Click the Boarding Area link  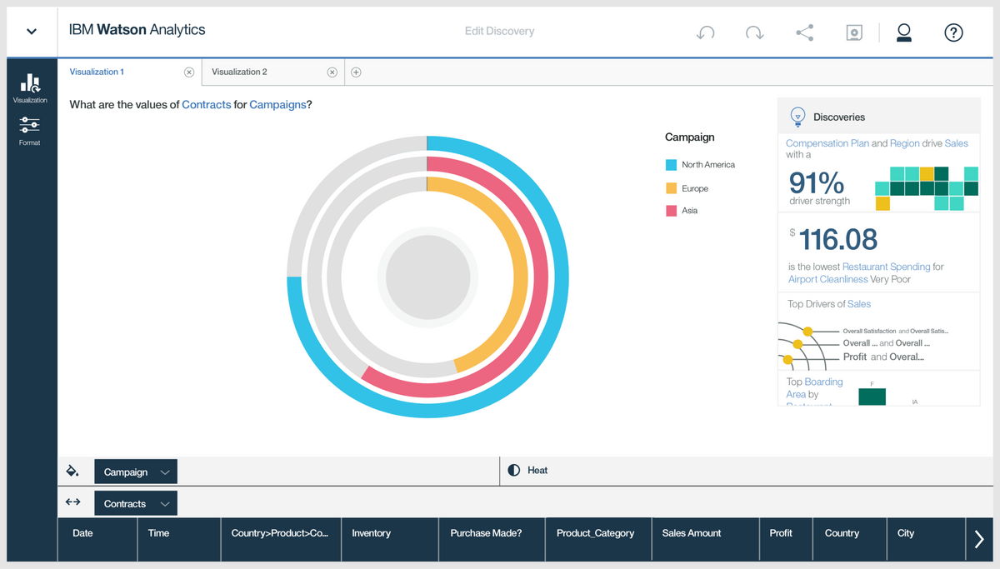click(815, 387)
